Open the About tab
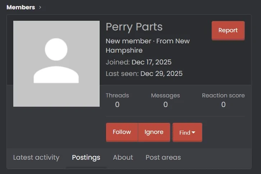This screenshot has height=174, width=261. click(x=123, y=157)
